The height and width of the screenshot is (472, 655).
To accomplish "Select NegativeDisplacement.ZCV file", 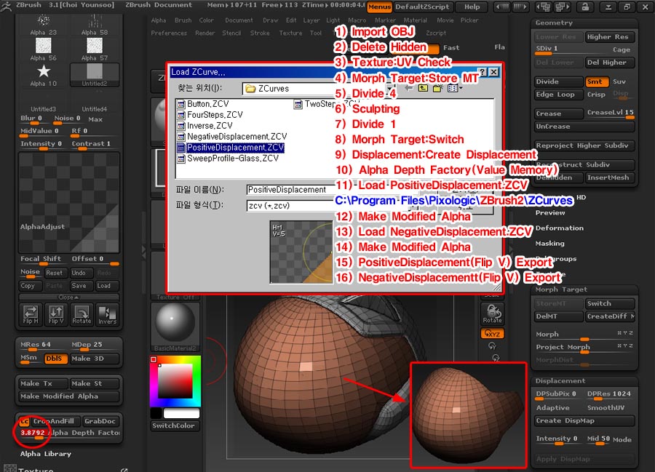I will click(232, 137).
